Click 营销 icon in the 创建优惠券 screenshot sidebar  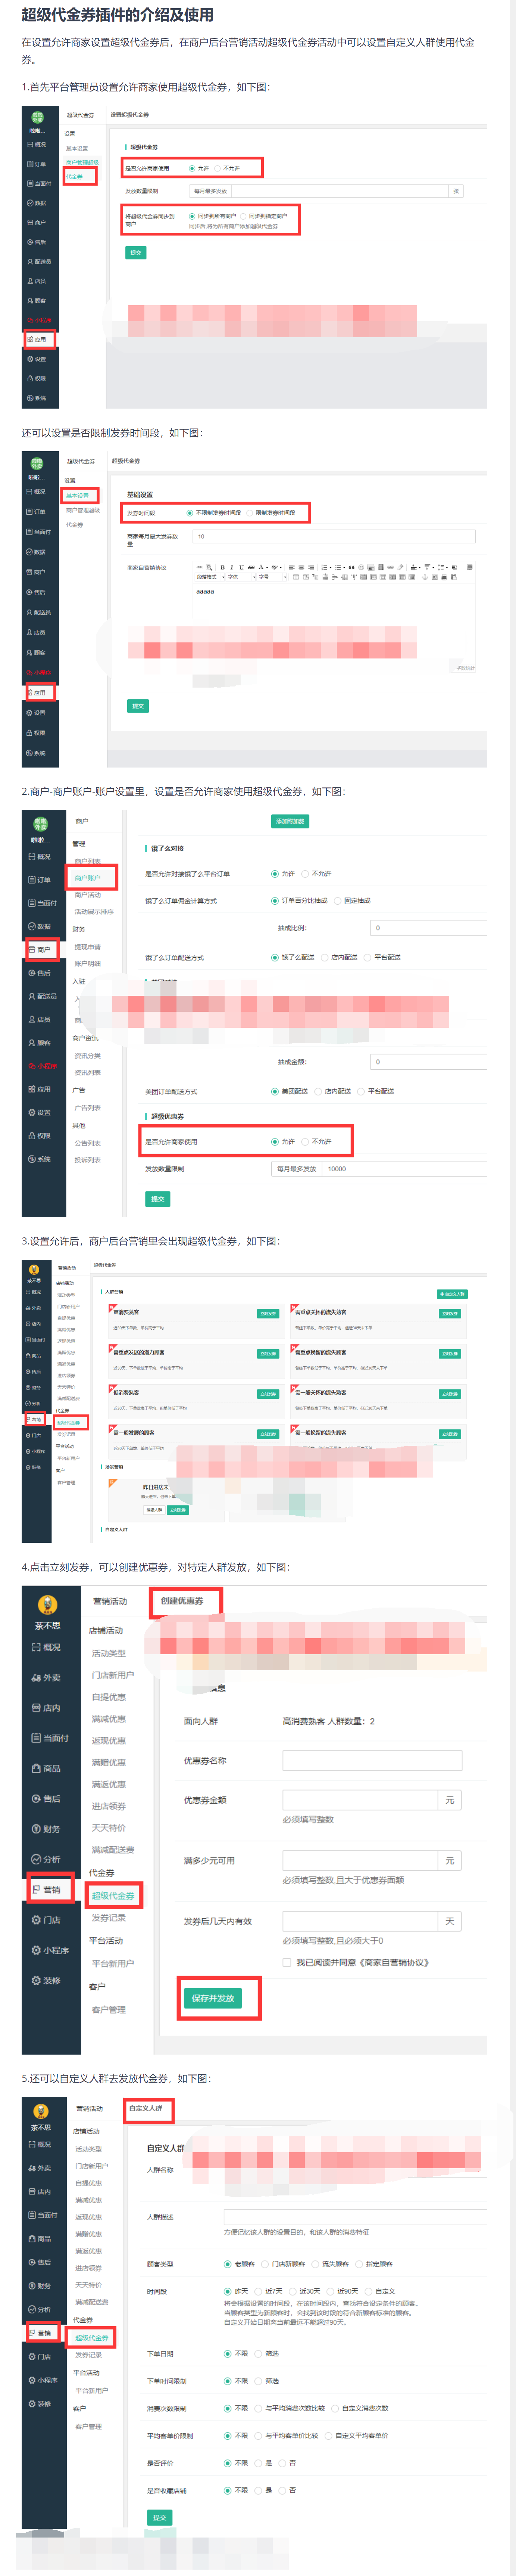[36, 1889]
